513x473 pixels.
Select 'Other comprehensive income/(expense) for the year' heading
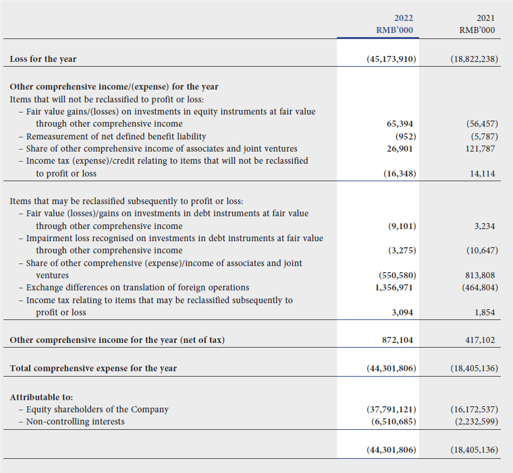pyautogui.click(x=113, y=87)
